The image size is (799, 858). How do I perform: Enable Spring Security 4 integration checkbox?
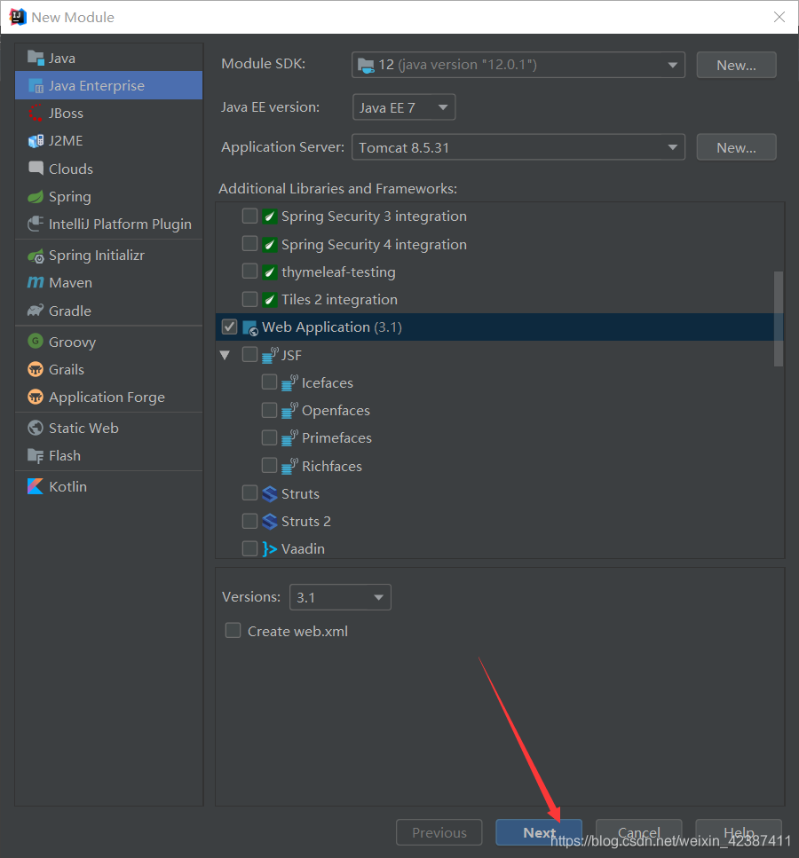point(249,243)
